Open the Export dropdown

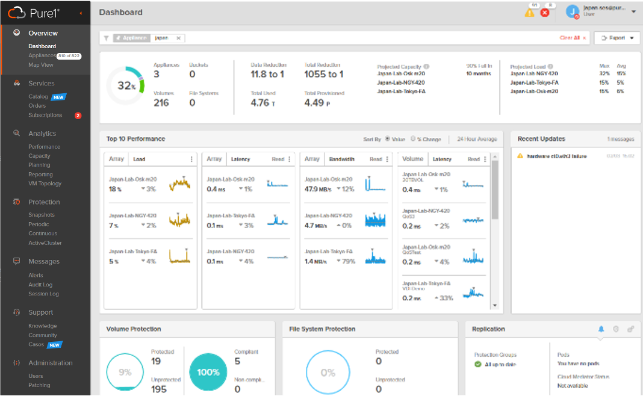pos(617,38)
